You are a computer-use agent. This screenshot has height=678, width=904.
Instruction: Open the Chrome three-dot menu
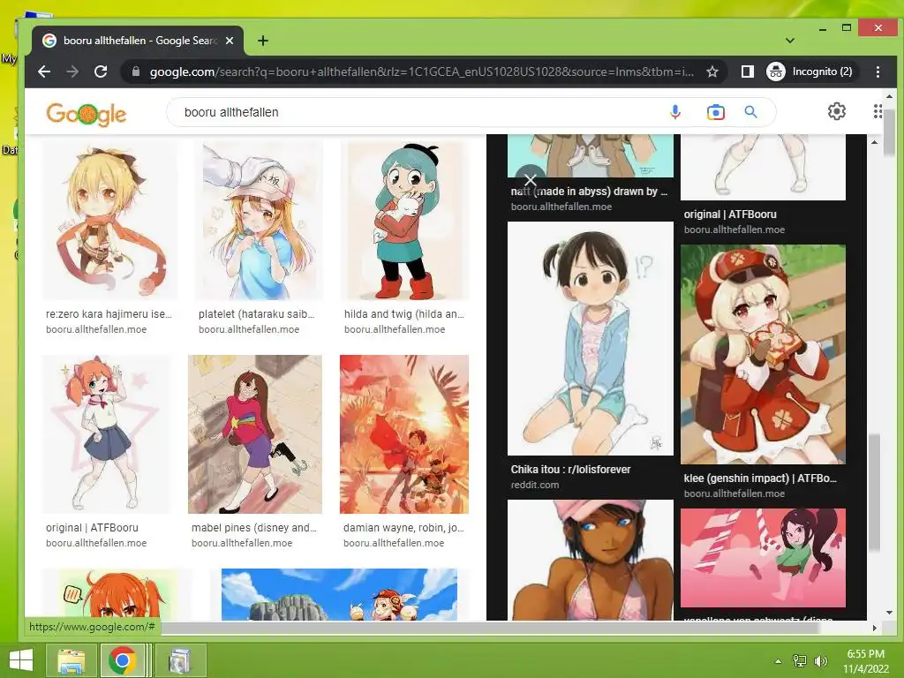878,72
